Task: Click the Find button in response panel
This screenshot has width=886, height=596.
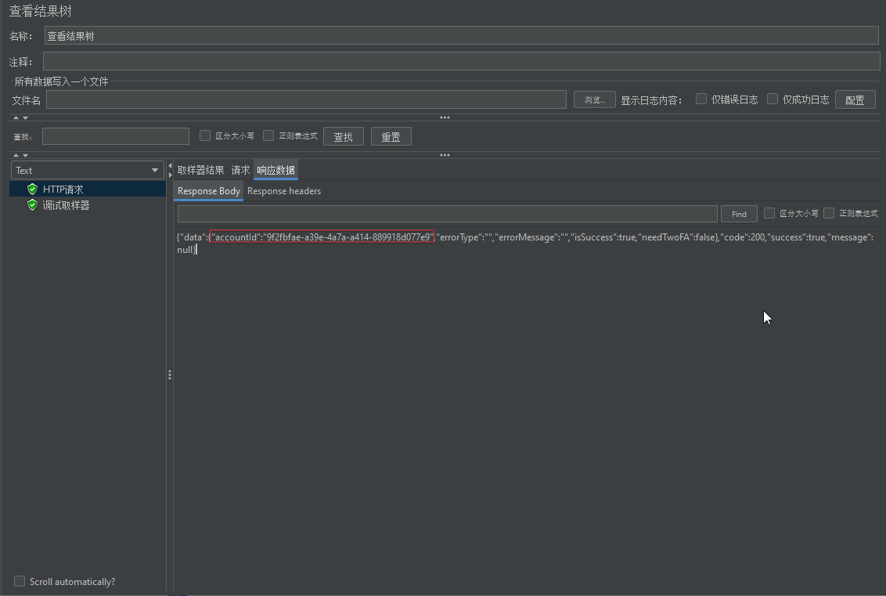Action: 739,214
